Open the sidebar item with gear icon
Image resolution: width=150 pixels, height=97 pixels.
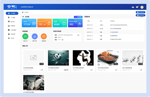(x=11, y=38)
